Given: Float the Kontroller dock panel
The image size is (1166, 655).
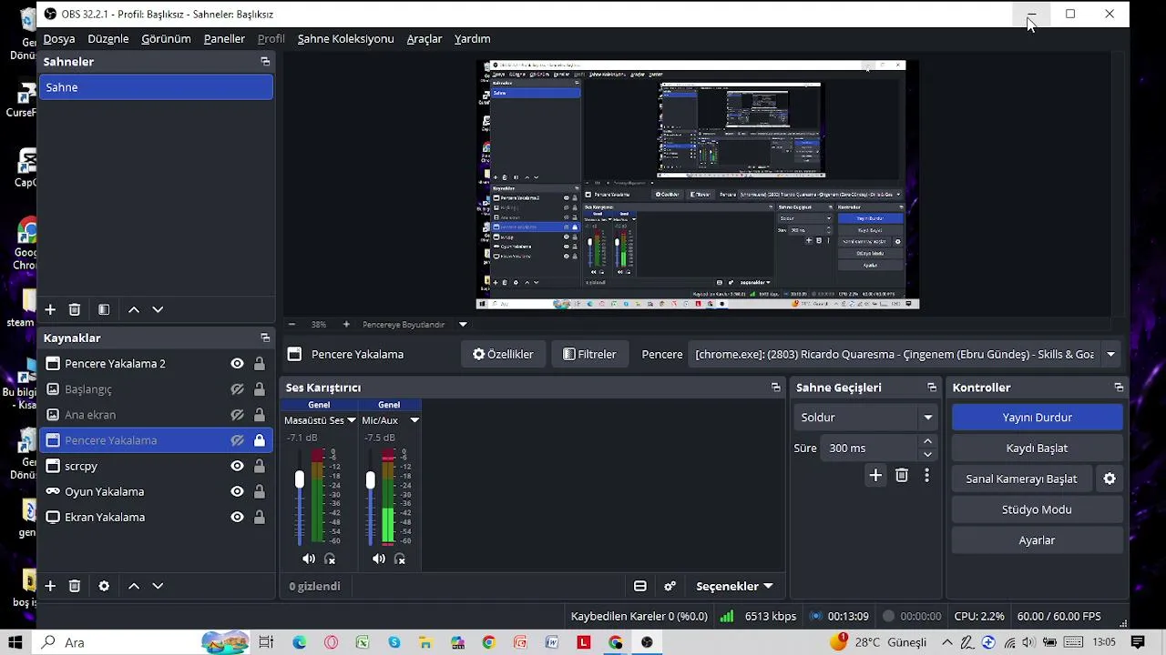Looking at the screenshot, I should point(1119,388).
